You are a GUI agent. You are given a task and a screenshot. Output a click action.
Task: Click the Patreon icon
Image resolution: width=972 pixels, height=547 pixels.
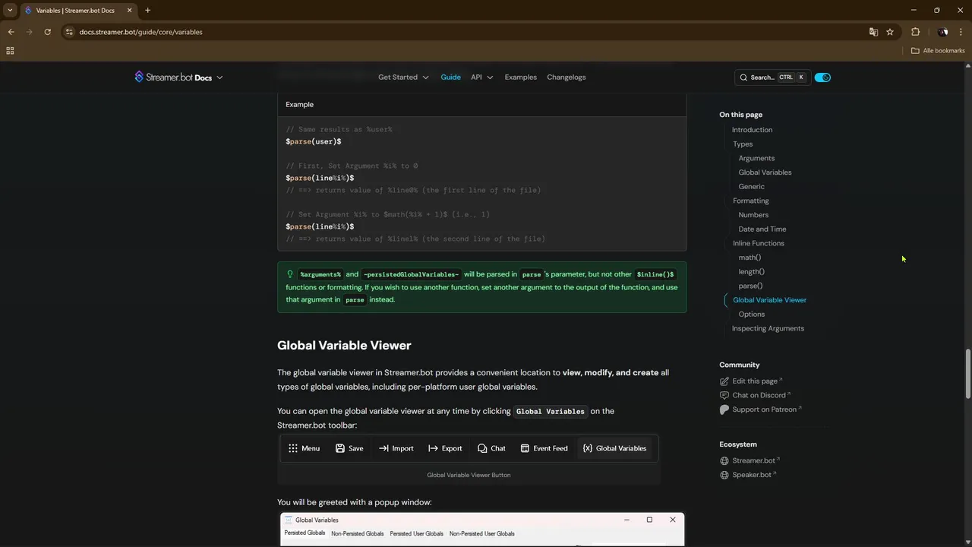point(724,409)
